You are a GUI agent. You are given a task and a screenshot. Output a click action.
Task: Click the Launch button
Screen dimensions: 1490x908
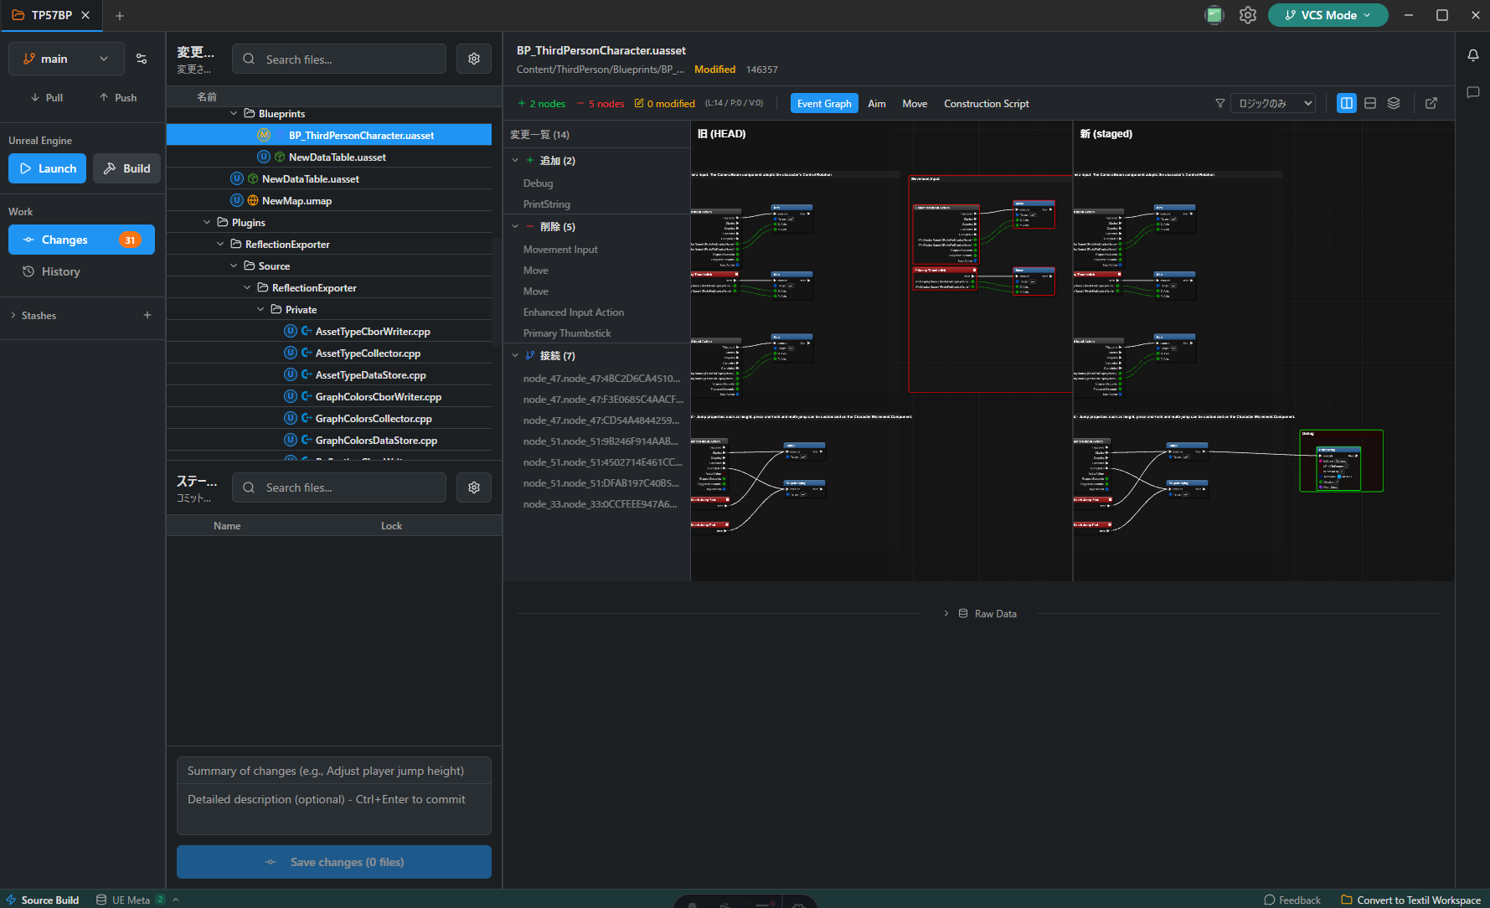[48, 168]
